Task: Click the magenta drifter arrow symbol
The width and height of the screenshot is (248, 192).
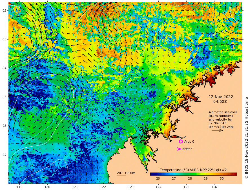Action: 179,149
